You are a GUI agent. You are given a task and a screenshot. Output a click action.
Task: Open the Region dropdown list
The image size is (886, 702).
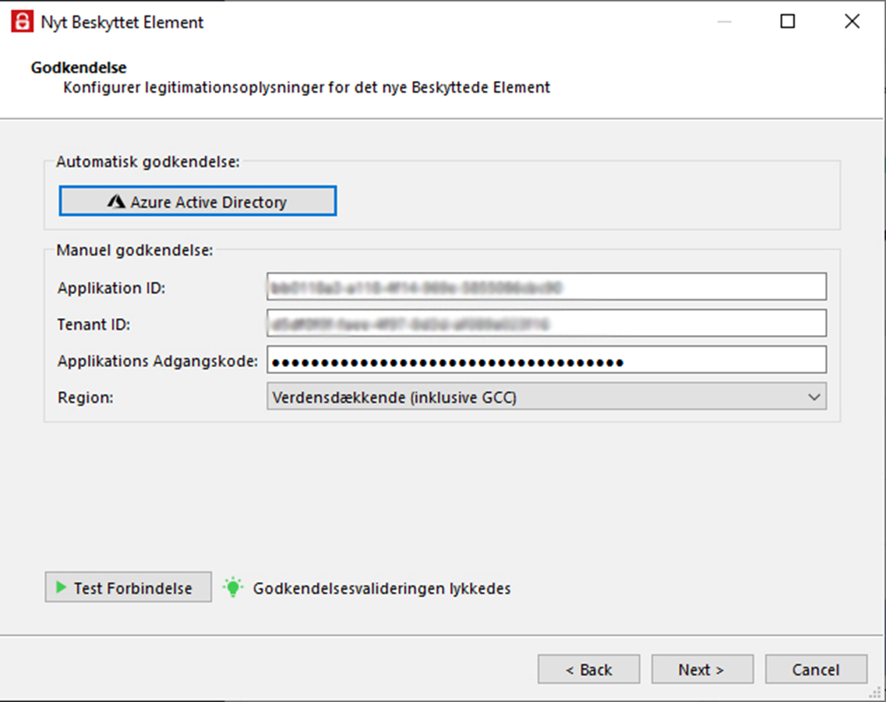(x=546, y=397)
